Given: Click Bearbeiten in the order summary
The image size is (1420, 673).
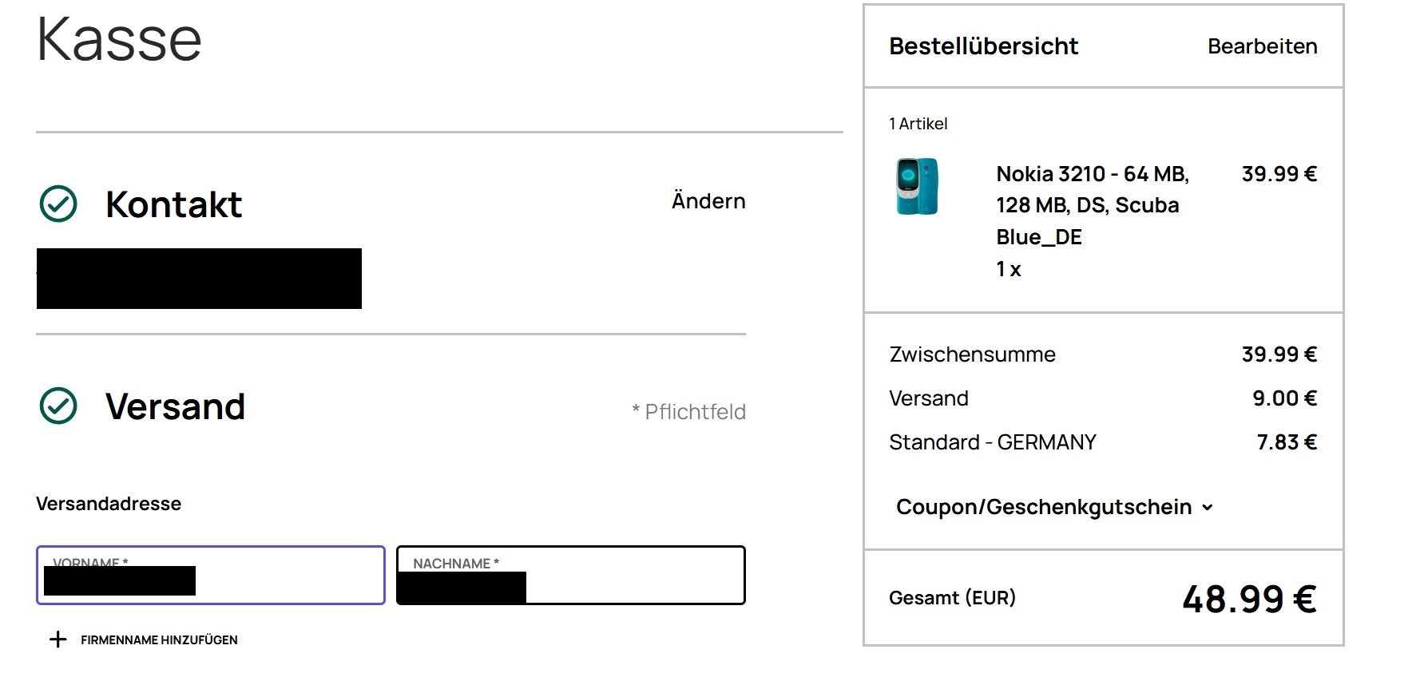Looking at the screenshot, I should click(x=1262, y=46).
